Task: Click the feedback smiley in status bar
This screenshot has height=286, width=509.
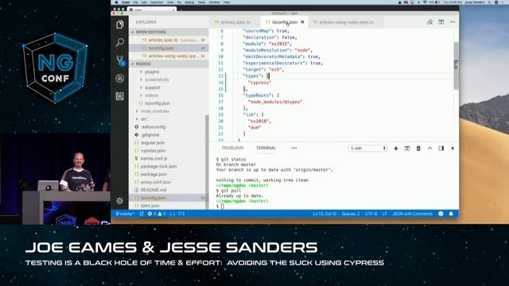Action: [441, 214]
